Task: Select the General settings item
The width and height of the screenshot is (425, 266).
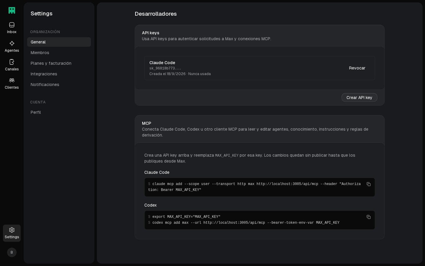Action: click(x=59, y=42)
